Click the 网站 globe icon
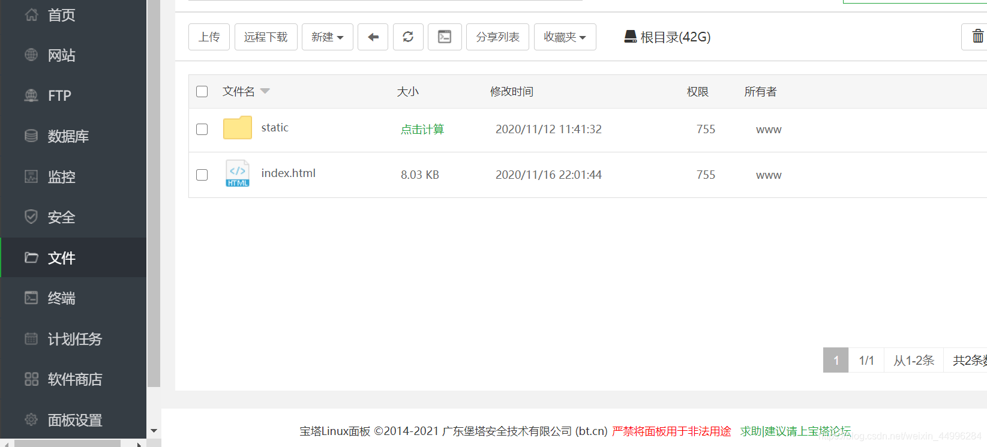Image resolution: width=987 pixels, height=447 pixels. point(31,55)
